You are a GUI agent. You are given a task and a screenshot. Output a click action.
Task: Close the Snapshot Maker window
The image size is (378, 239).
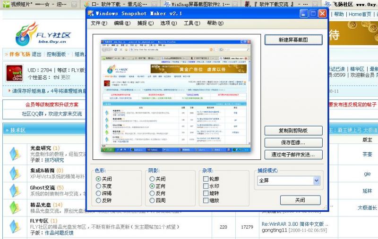[x=322, y=14]
